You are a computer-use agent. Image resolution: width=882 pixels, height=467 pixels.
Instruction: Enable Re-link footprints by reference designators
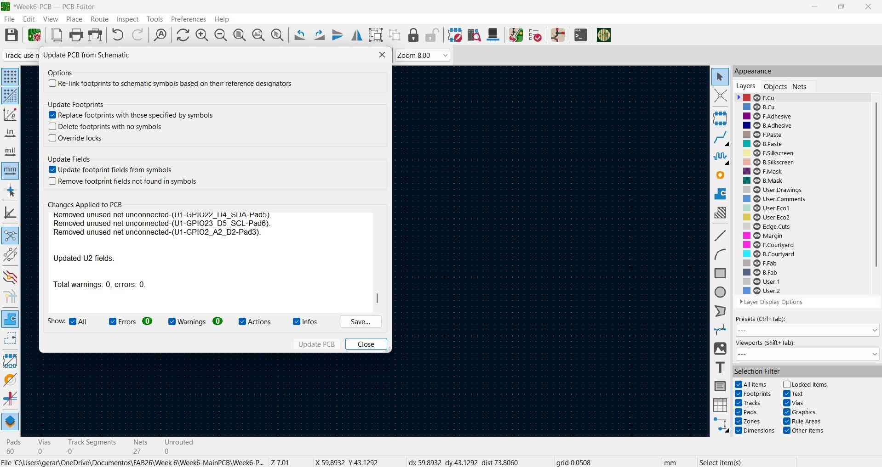tap(52, 84)
